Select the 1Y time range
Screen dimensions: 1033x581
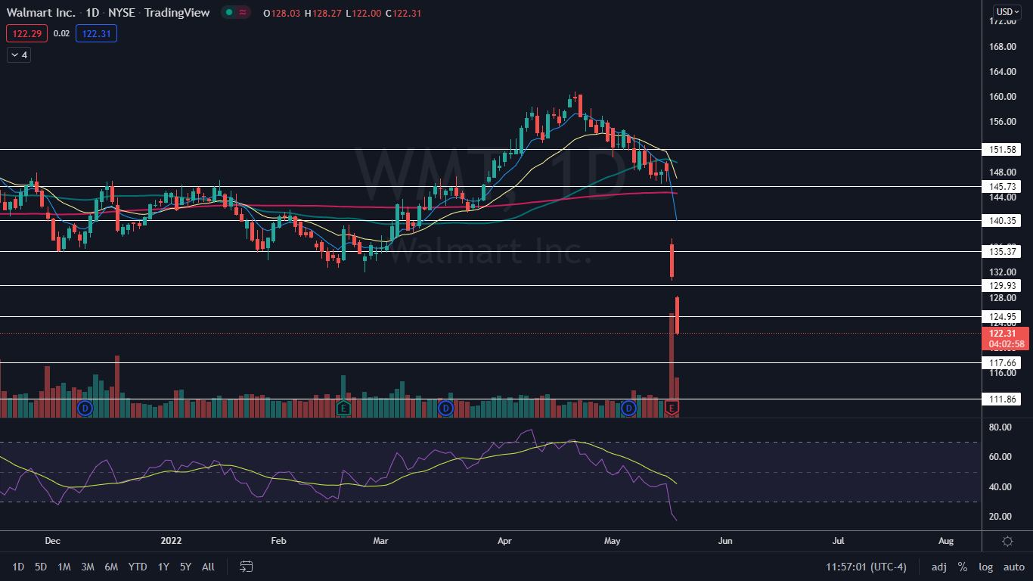(x=163, y=567)
